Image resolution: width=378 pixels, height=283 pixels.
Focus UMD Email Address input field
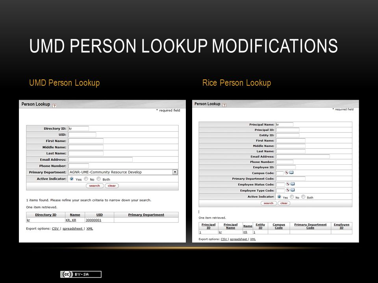tap(100, 160)
